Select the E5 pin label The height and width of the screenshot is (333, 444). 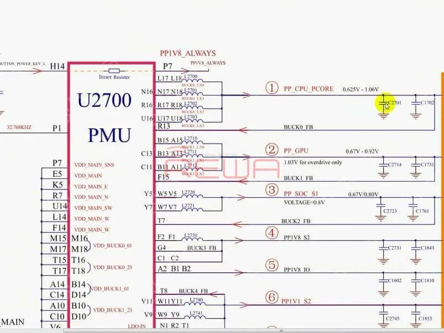57,174
